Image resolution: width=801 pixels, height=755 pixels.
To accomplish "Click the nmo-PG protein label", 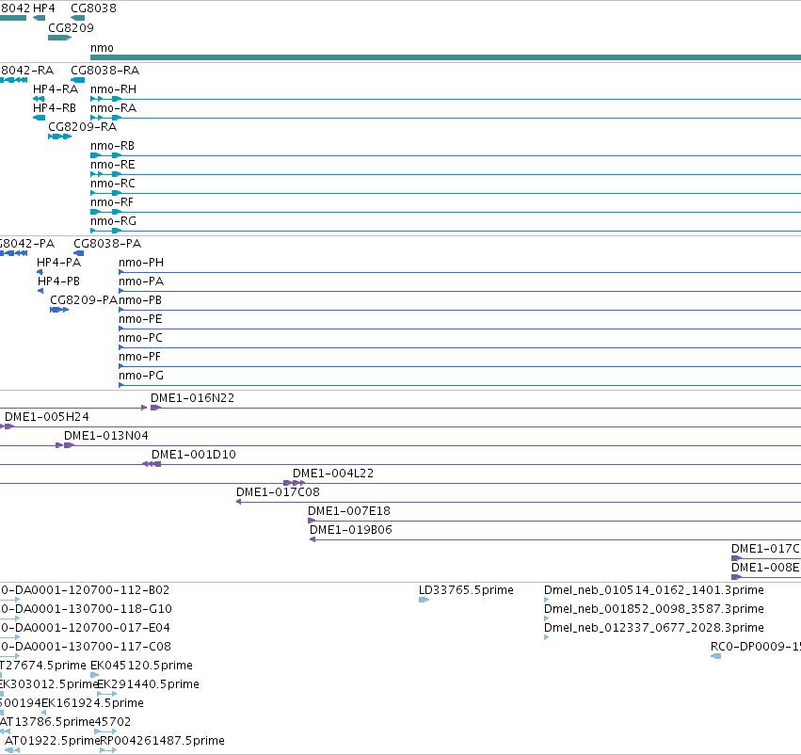I will click(141, 376).
